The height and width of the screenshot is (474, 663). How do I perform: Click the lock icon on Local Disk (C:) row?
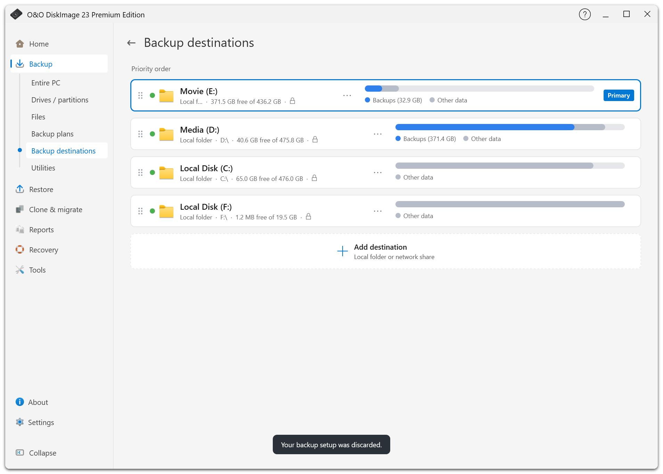pos(314,178)
